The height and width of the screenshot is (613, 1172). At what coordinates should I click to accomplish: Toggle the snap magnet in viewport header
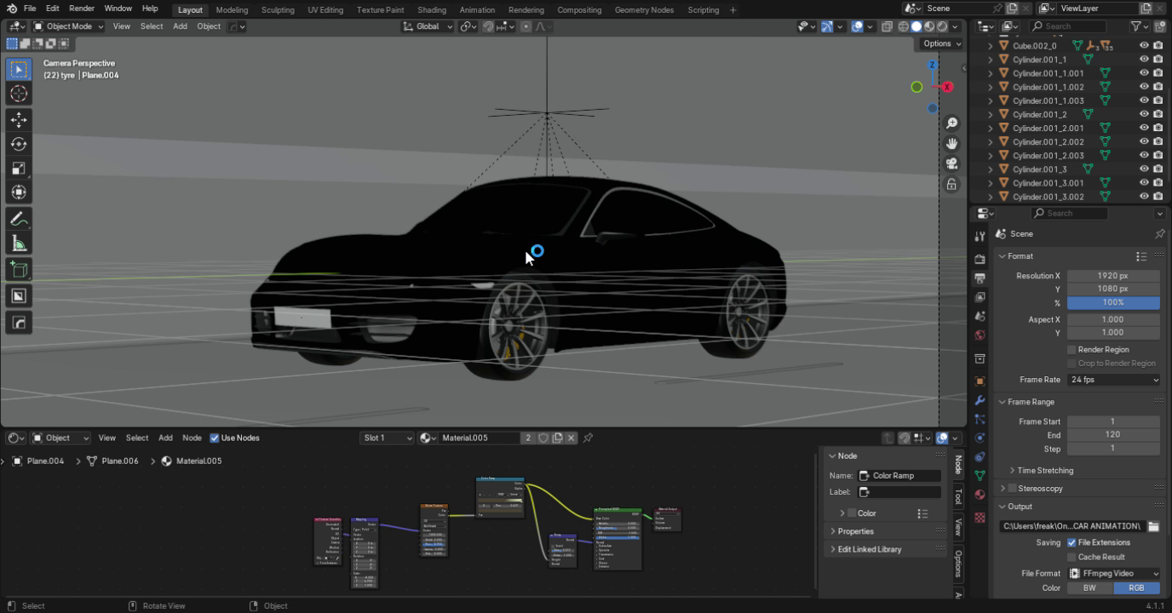[x=489, y=26]
